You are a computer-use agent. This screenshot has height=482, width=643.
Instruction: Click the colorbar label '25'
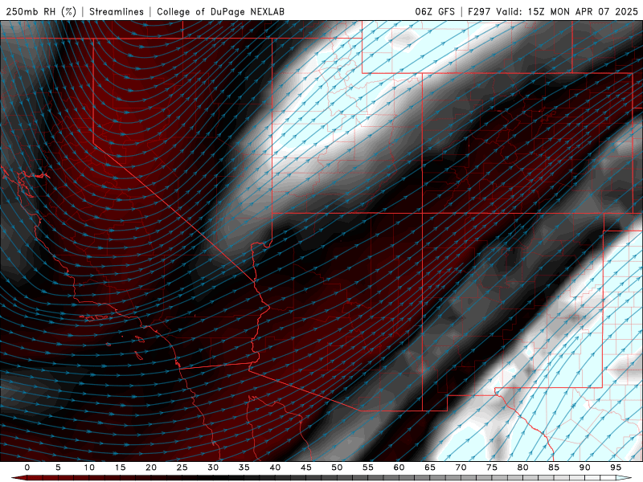[182, 468]
